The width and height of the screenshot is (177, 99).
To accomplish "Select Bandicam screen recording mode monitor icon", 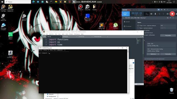I will (125, 14).
